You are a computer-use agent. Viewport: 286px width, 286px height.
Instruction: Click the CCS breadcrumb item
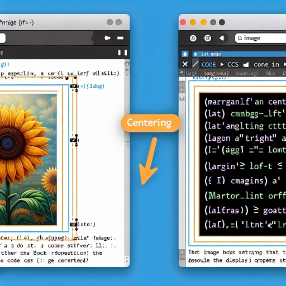233,65
